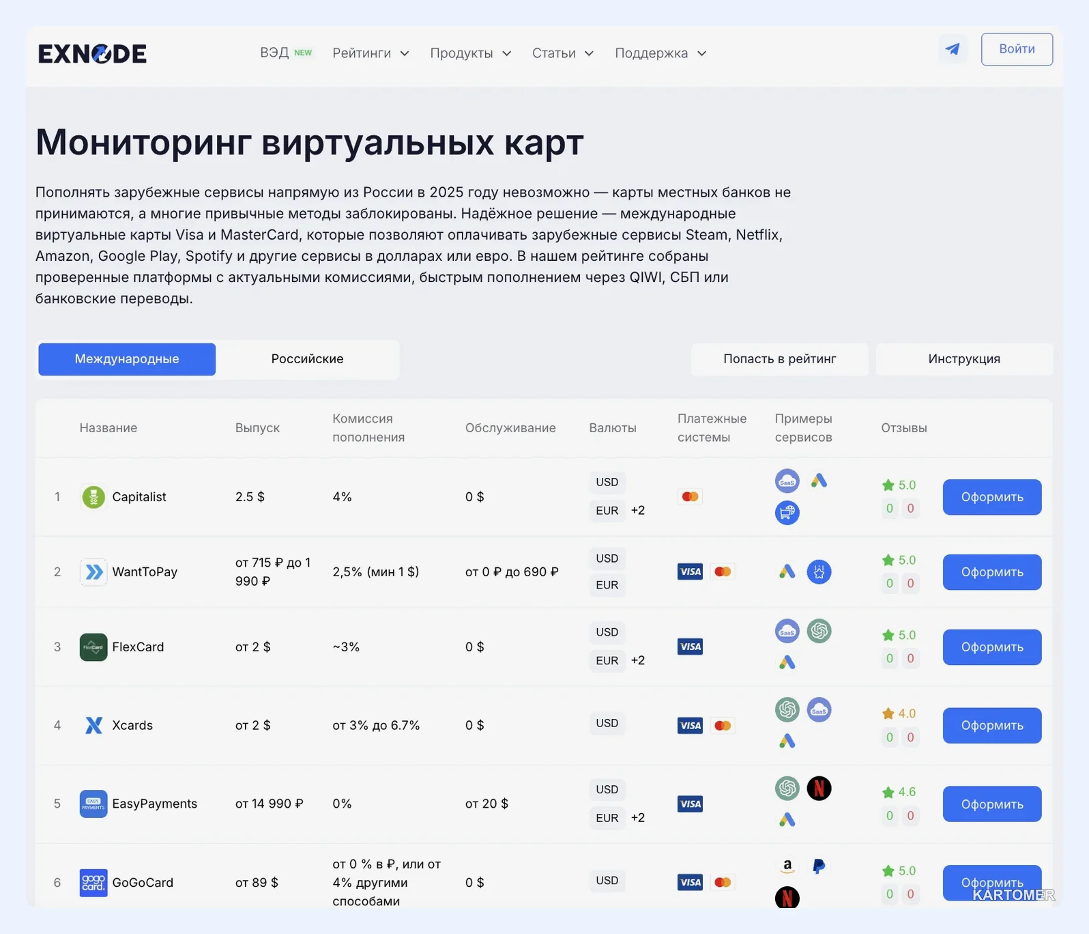Click Amazon icon in GoGoCard row
This screenshot has width=1089, height=934.
(787, 867)
